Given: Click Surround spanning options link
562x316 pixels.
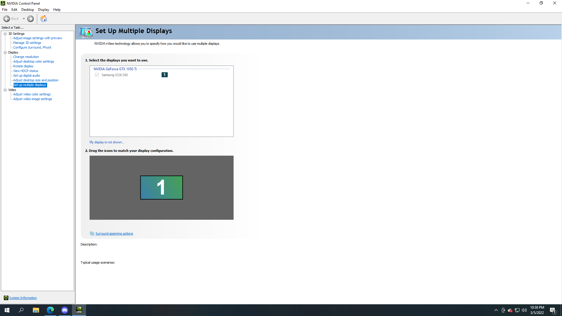Looking at the screenshot, I should pyautogui.click(x=114, y=233).
